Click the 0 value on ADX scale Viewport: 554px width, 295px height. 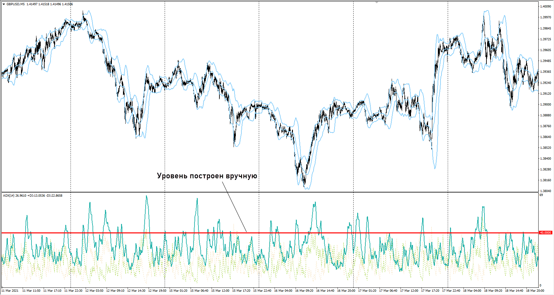[x=541, y=285]
